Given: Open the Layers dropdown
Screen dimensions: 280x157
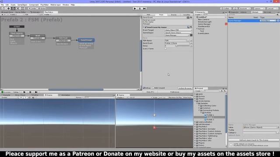Looking at the screenshot, I should (x=259, y=9).
